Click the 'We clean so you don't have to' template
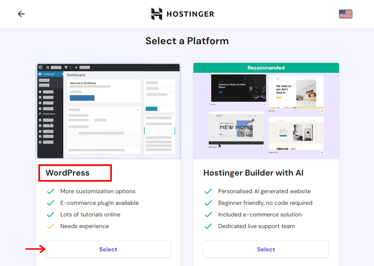 296,92
